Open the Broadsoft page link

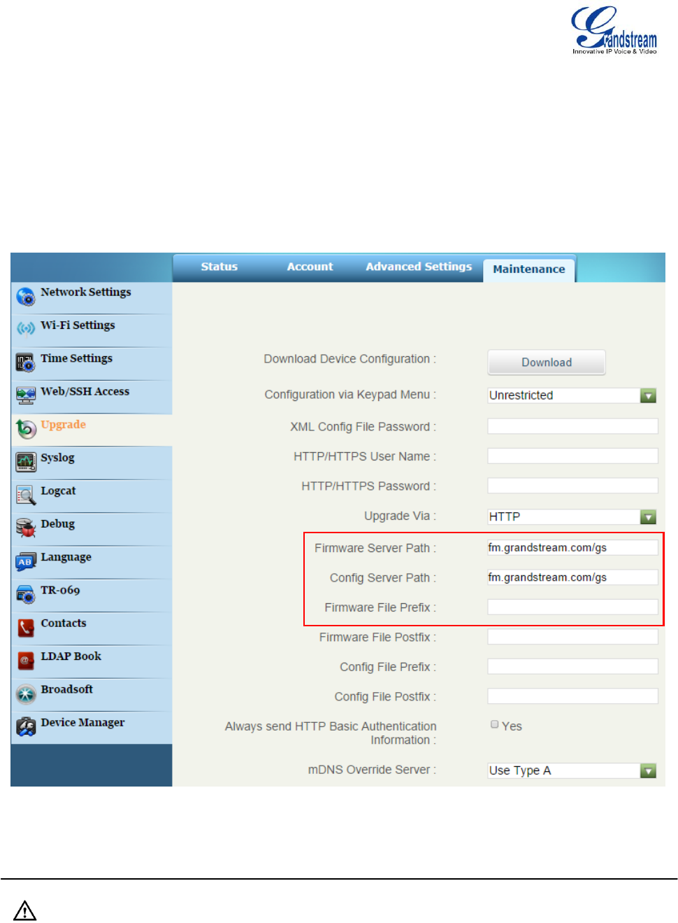66,689
